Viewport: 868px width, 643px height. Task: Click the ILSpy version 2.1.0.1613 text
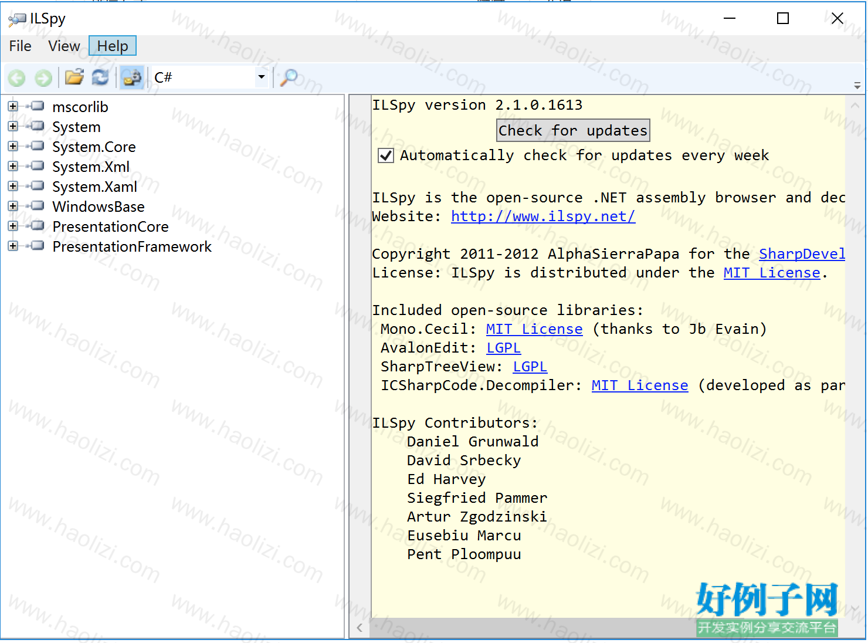pyautogui.click(x=477, y=105)
